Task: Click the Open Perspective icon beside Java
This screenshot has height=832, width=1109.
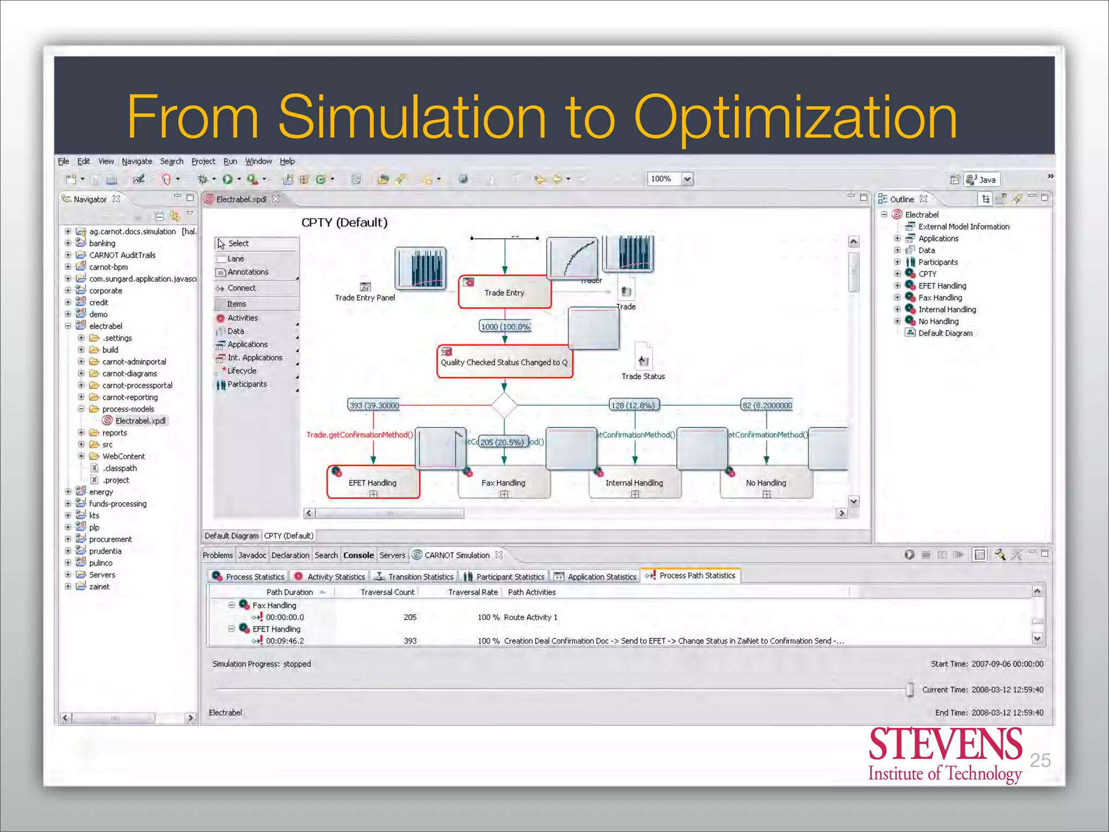Action: pyautogui.click(x=955, y=180)
